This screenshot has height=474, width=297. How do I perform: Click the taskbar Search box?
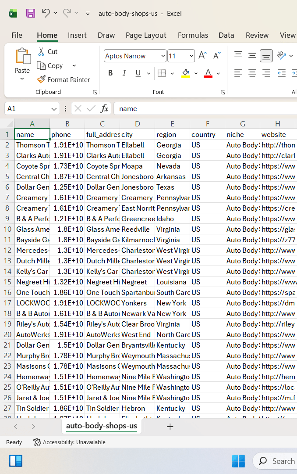click(275, 461)
